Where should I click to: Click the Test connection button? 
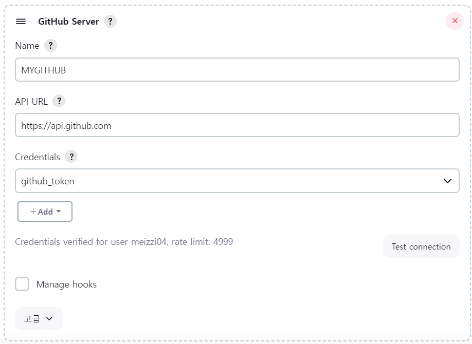[421, 246]
